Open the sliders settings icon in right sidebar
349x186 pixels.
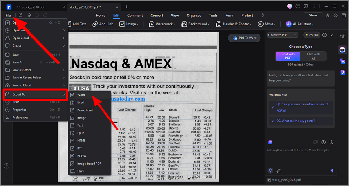coord(342,36)
